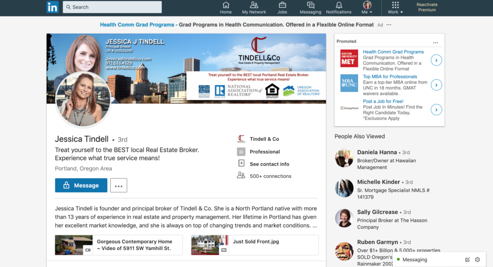
Task: Click Michelle Kinder's profile photo
Action: click(x=344, y=188)
